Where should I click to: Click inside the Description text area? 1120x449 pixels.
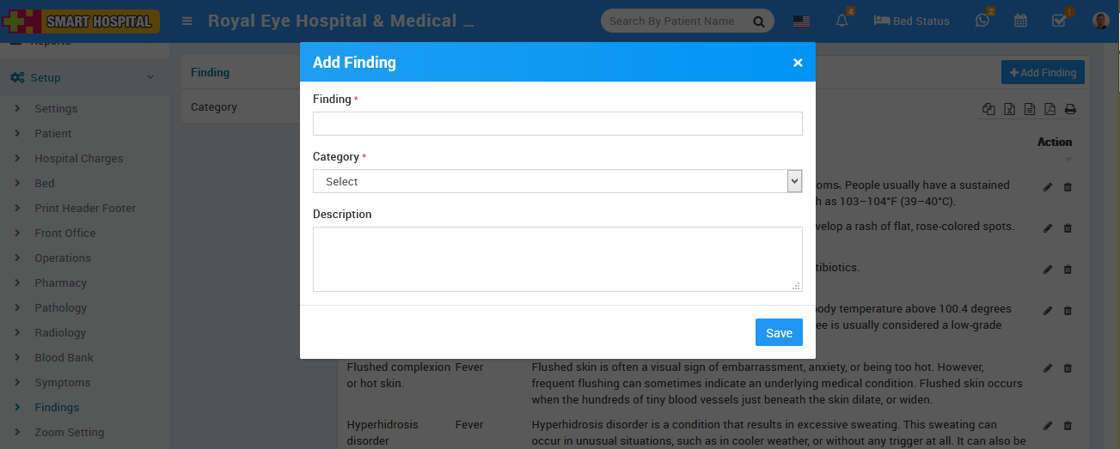coord(557,258)
